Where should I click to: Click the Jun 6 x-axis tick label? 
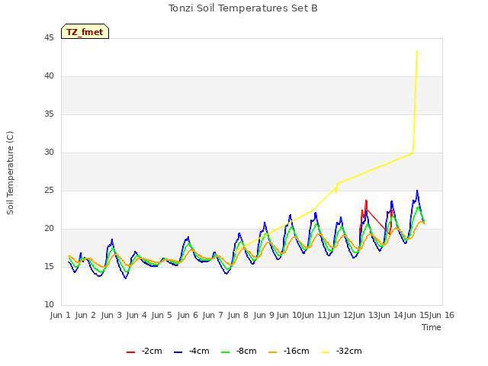point(188,315)
